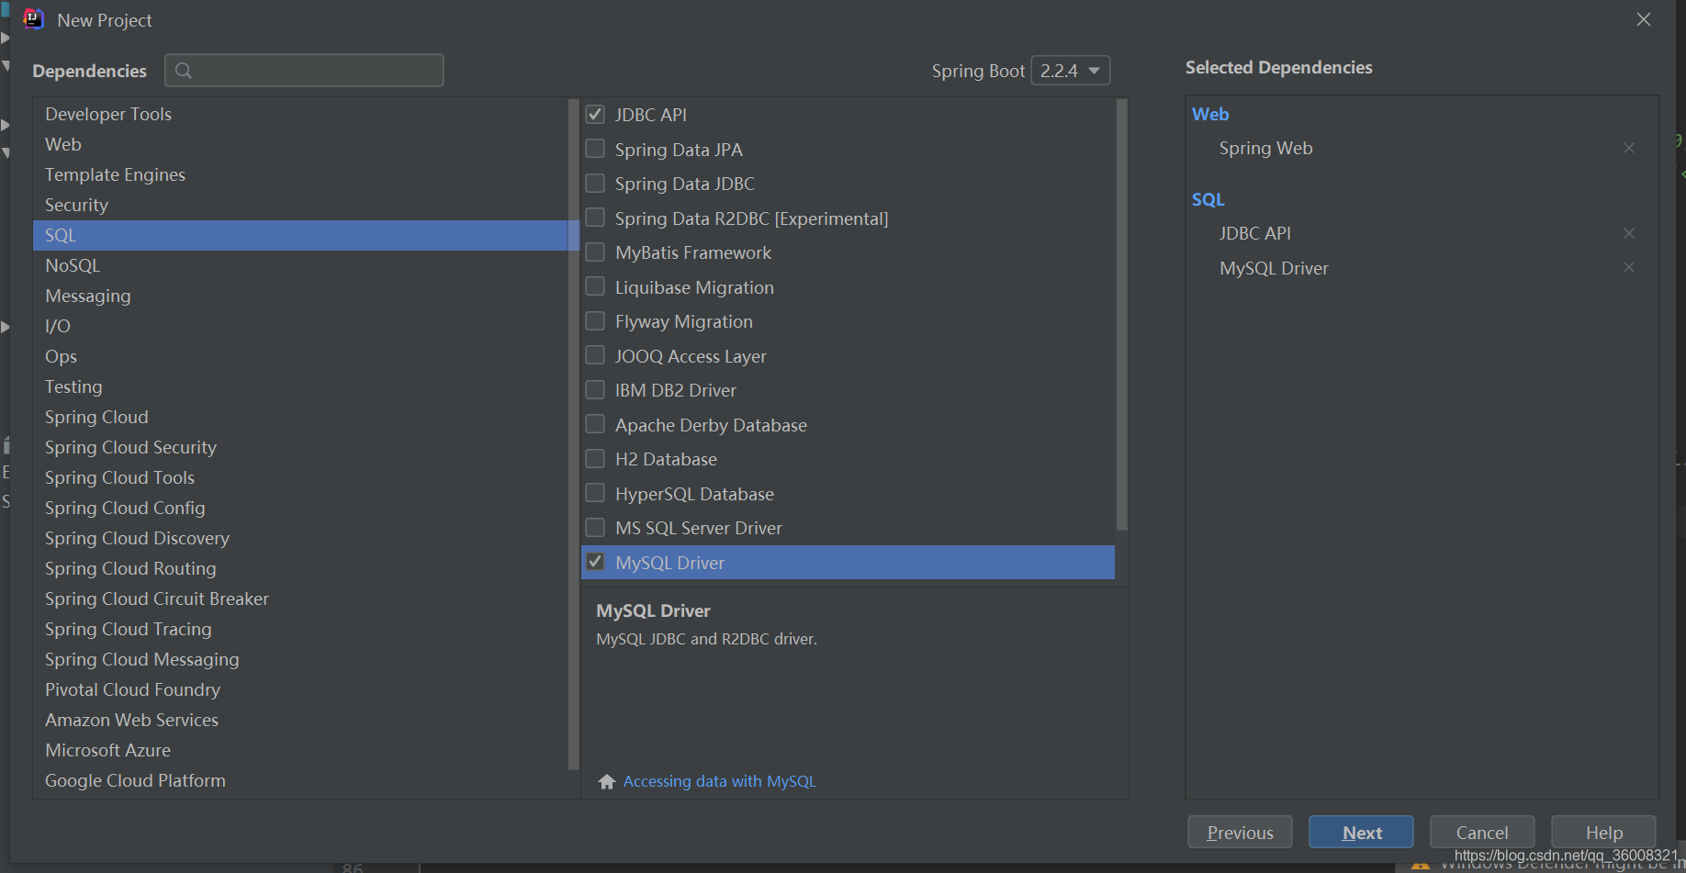
Task: Tick Spring Data R2DBC Experimental checkbox
Action: tap(595, 218)
